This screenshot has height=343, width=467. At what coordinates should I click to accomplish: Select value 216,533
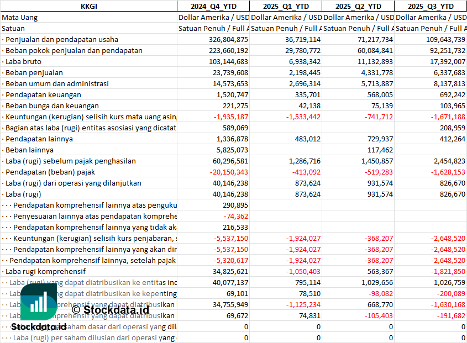pyautogui.click(x=235, y=226)
